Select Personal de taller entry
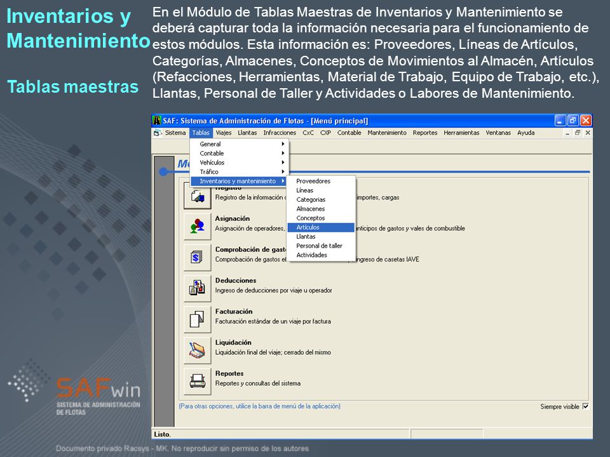This screenshot has width=610, height=457. [x=321, y=246]
